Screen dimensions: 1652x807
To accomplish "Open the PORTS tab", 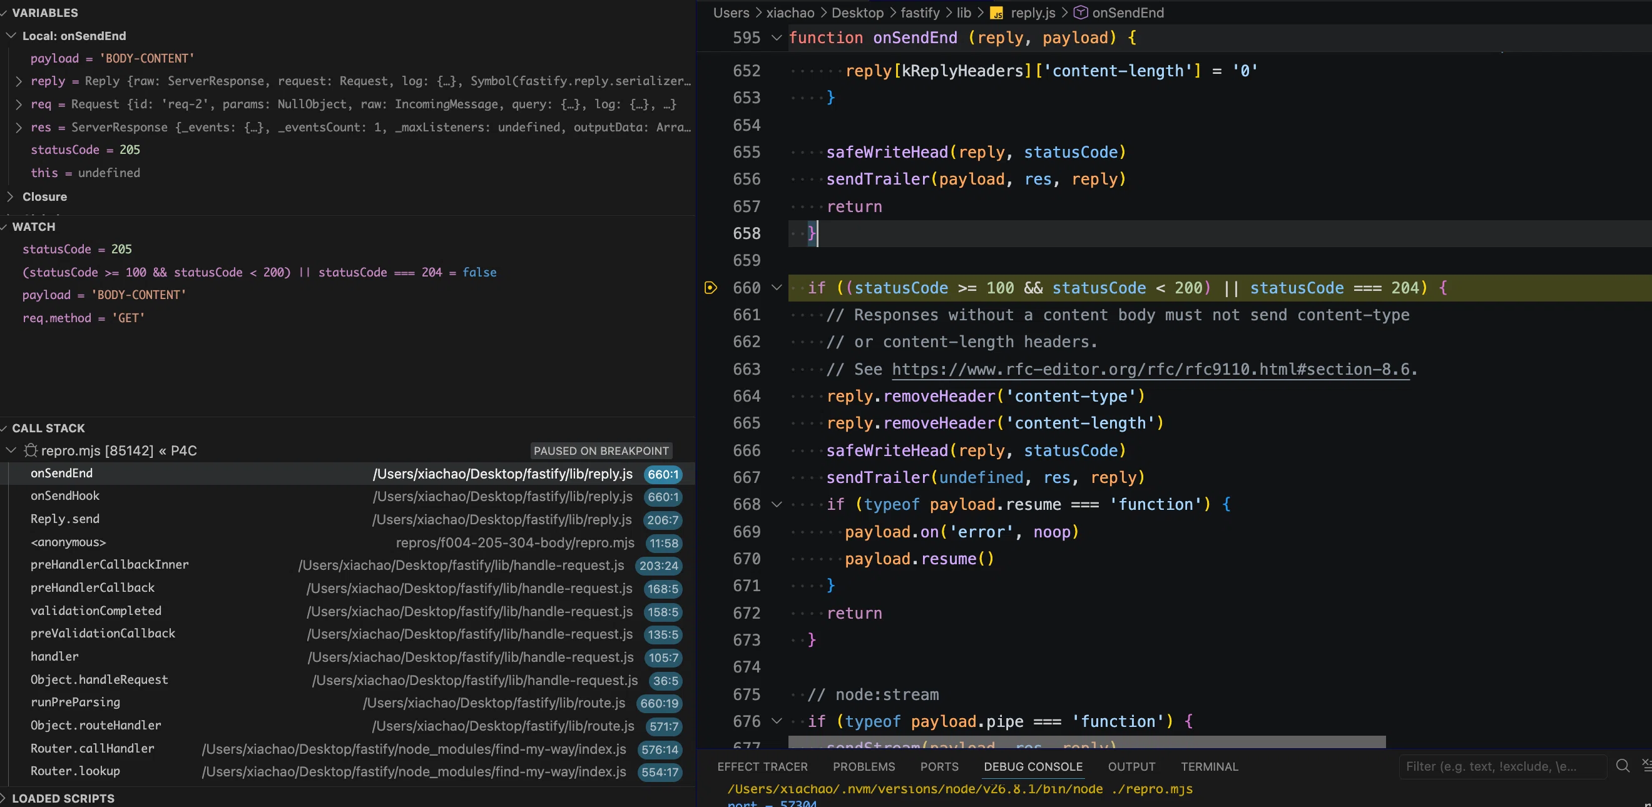I will [939, 766].
